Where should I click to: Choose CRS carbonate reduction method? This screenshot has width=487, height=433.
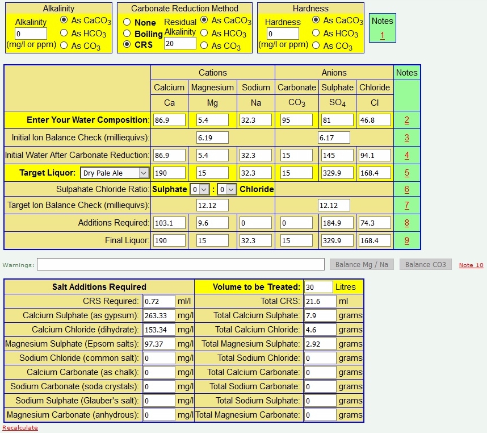127,44
